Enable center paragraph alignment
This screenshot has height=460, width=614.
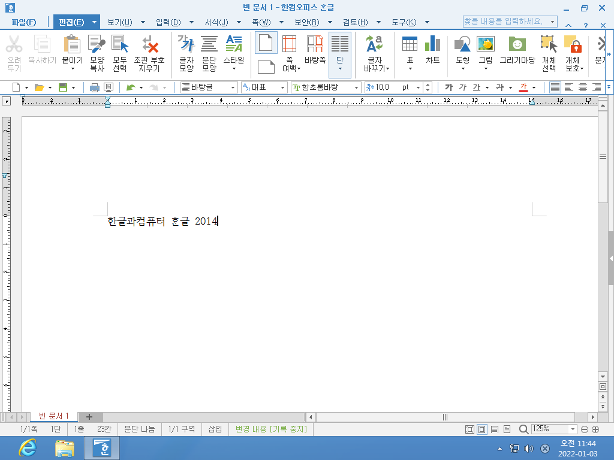pyautogui.click(x=583, y=87)
